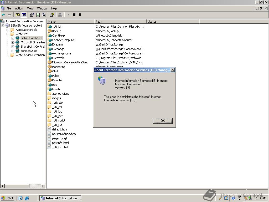Viewport: 269px width, 202px height.
Task: Select the Backup application icon
Action: coord(50,31)
